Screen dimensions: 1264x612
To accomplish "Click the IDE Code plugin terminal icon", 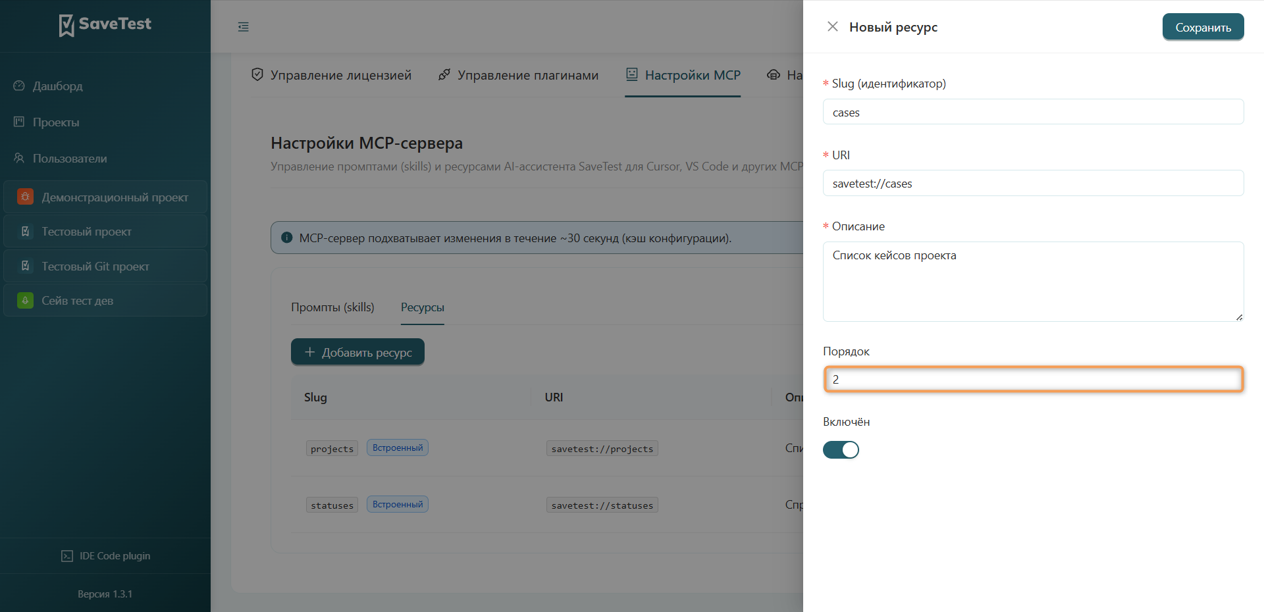I will point(67,556).
